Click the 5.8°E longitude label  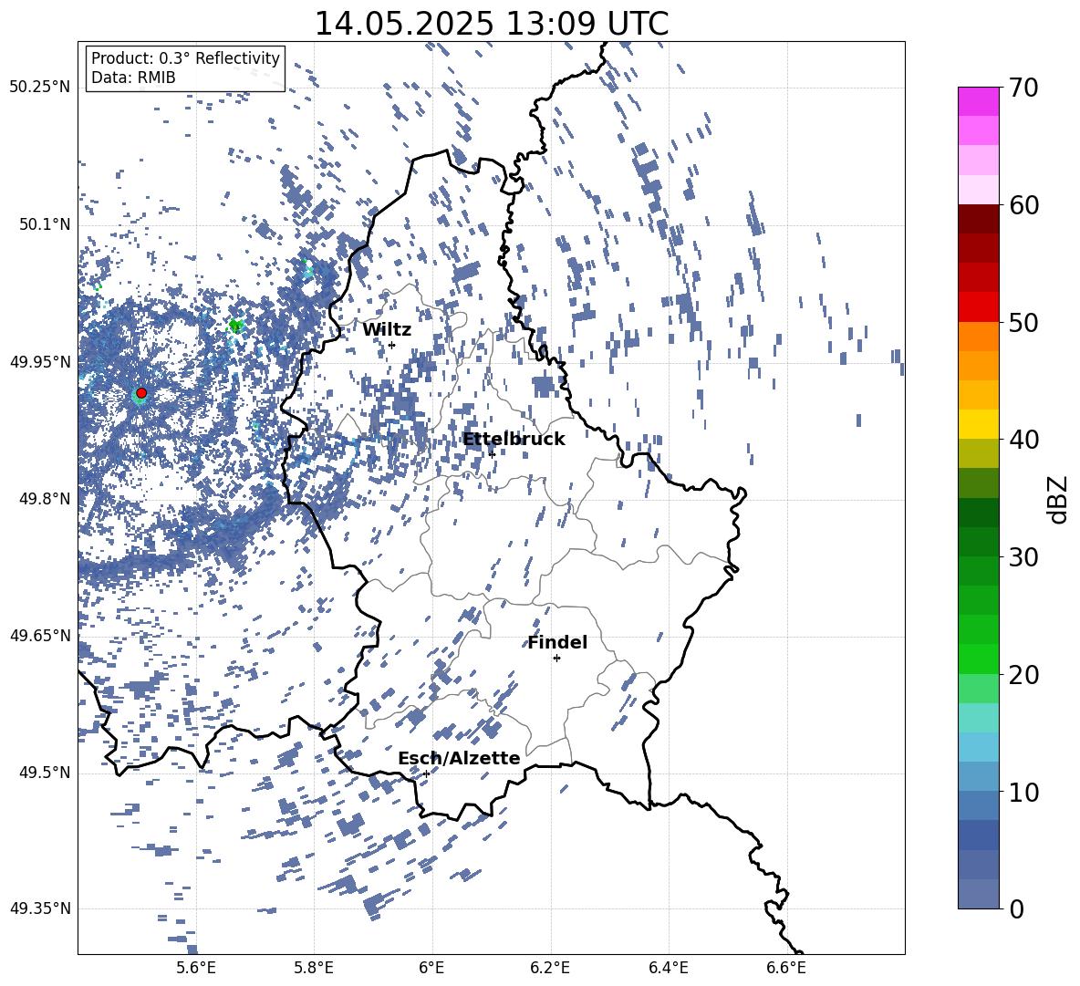[x=314, y=968]
